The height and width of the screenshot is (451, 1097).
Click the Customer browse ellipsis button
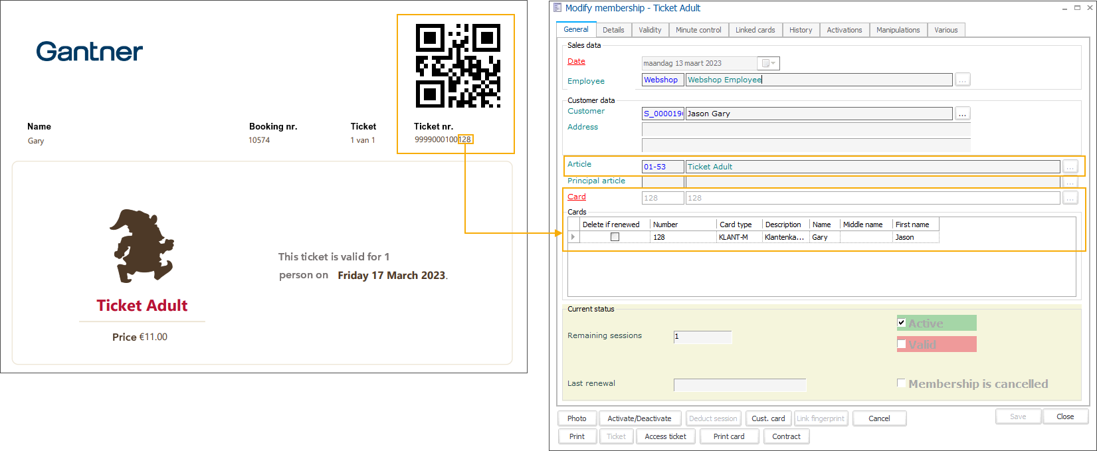tap(963, 114)
